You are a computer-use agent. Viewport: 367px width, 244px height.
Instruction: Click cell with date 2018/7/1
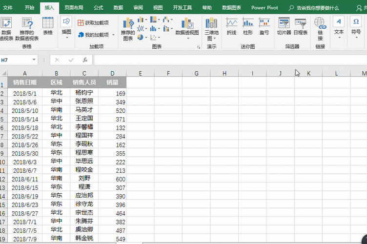pos(25,222)
